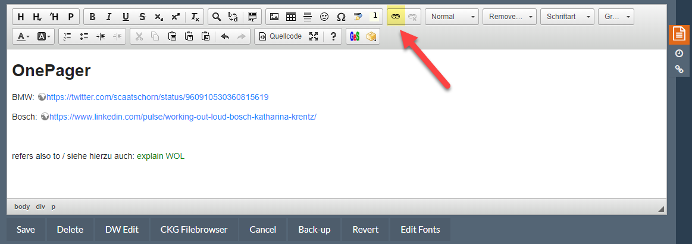Select 'body' in the element path bar
692x244 pixels.
22,207
